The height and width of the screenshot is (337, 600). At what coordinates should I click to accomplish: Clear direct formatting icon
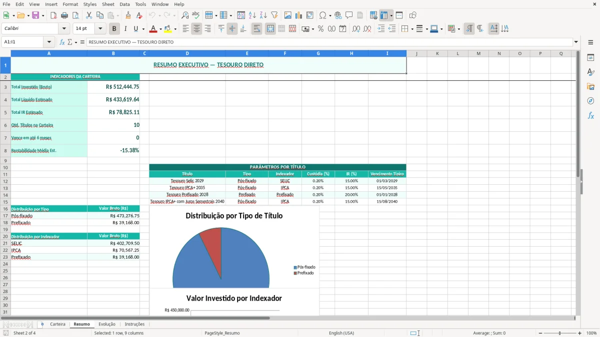click(x=139, y=15)
